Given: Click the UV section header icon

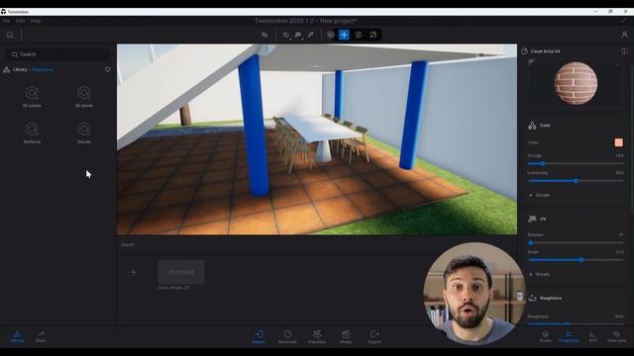Looking at the screenshot, I should tap(532, 219).
